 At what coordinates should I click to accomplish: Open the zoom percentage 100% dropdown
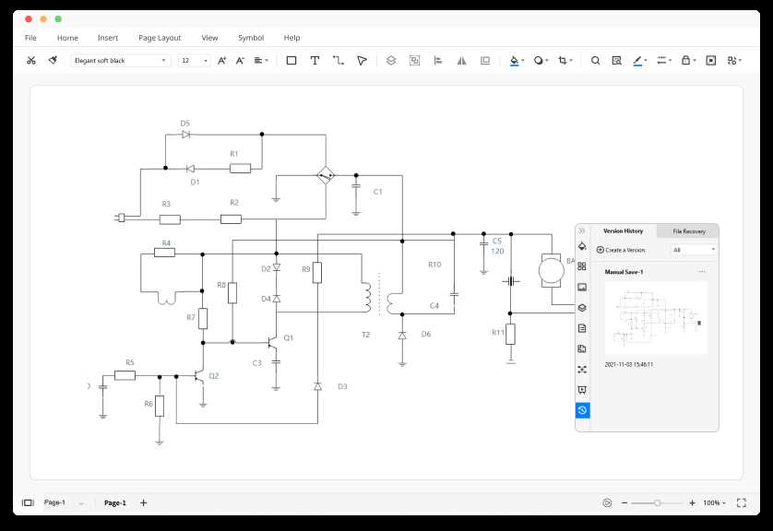(714, 503)
